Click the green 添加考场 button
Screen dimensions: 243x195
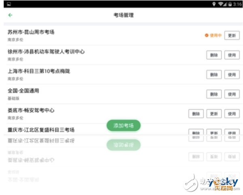[x=124, y=125]
